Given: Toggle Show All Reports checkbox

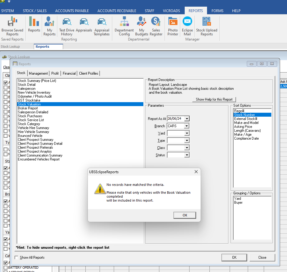Looking at the screenshot, I should pos(16,257).
